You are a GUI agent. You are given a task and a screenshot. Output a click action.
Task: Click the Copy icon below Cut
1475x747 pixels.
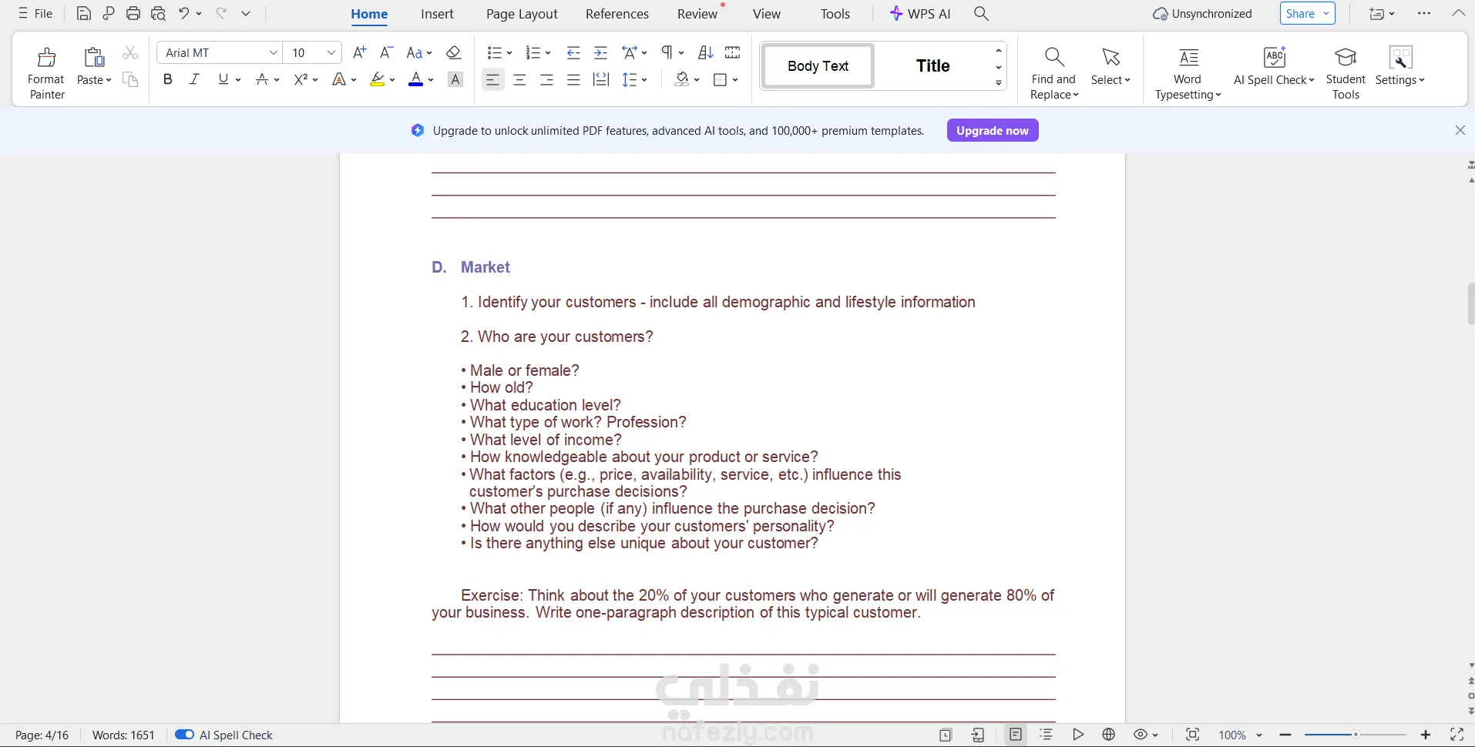pyautogui.click(x=130, y=79)
